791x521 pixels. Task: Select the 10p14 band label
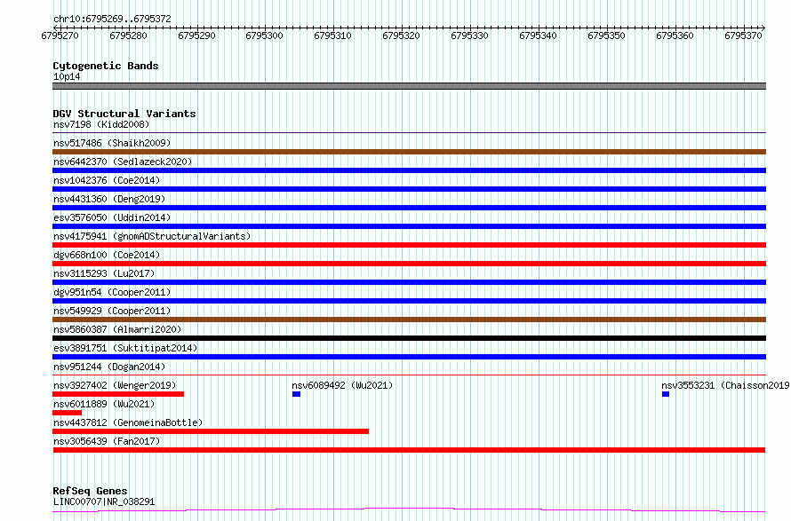[x=67, y=76]
